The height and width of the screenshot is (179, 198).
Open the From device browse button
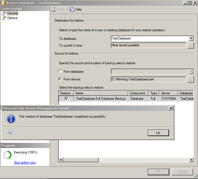pos(190,80)
